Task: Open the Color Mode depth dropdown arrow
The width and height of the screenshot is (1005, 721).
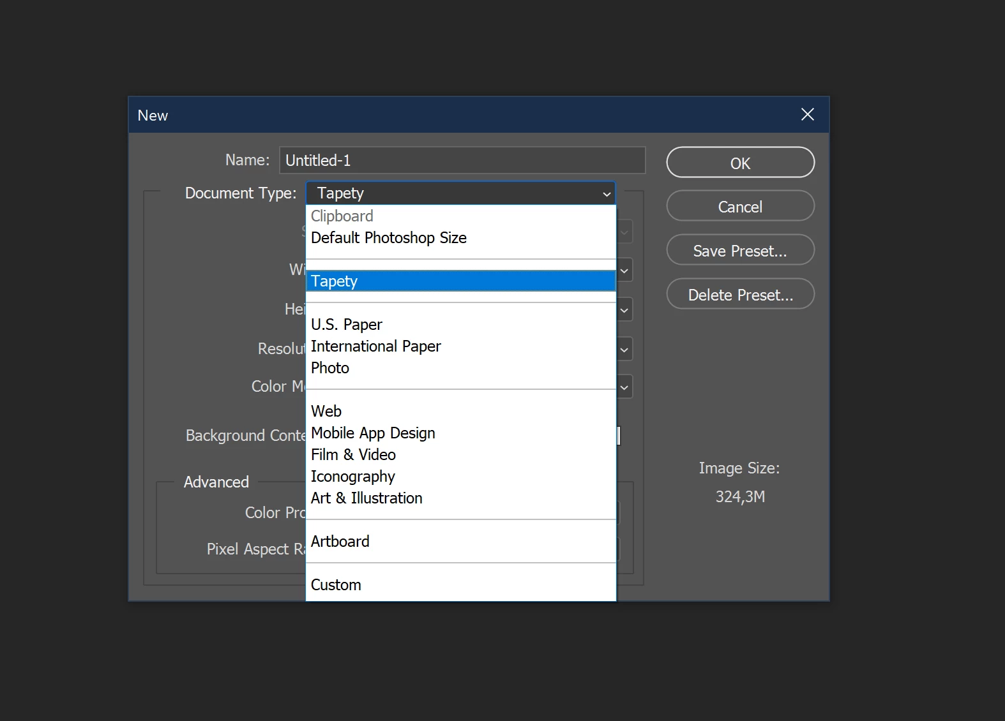Action: tap(624, 387)
